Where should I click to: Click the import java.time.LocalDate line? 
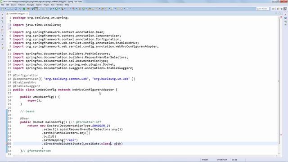point(37,25)
